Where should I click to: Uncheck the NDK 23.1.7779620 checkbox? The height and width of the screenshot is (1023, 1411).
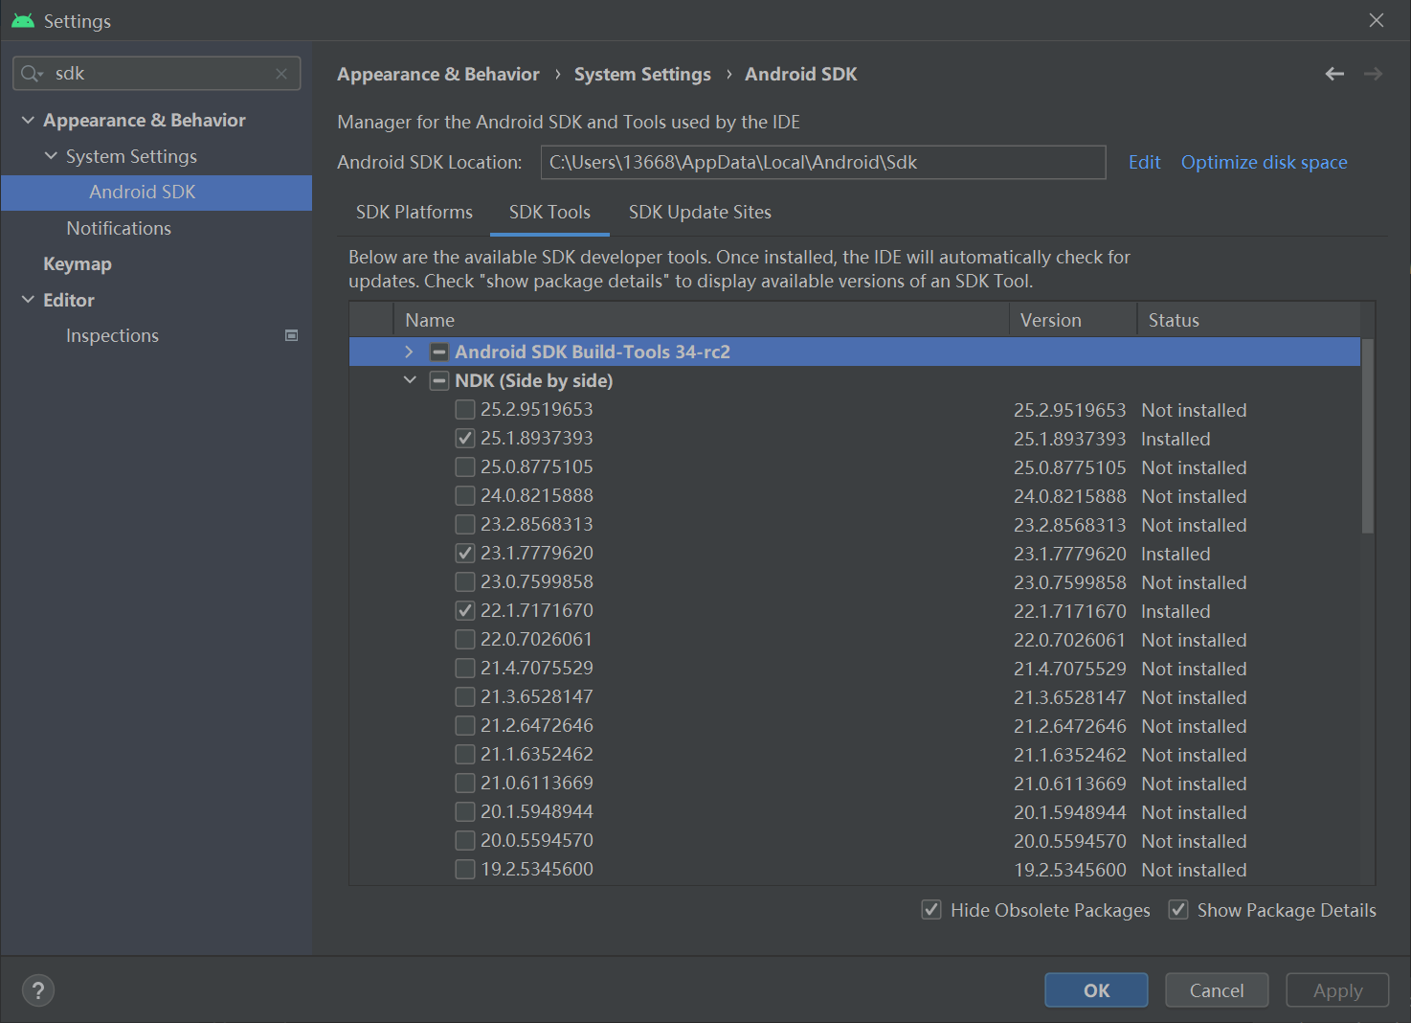pos(465,553)
